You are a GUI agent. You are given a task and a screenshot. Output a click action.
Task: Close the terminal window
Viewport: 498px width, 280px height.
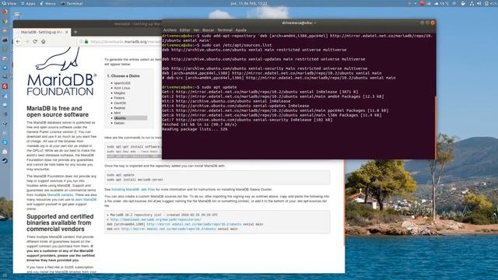[433, 23]
